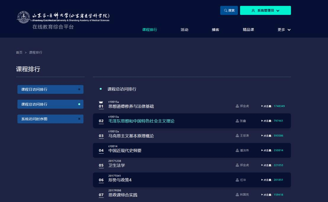Click the user icon beside 系统管理员
This screenshot has width=328, height=202.
(x=253, y=10)
